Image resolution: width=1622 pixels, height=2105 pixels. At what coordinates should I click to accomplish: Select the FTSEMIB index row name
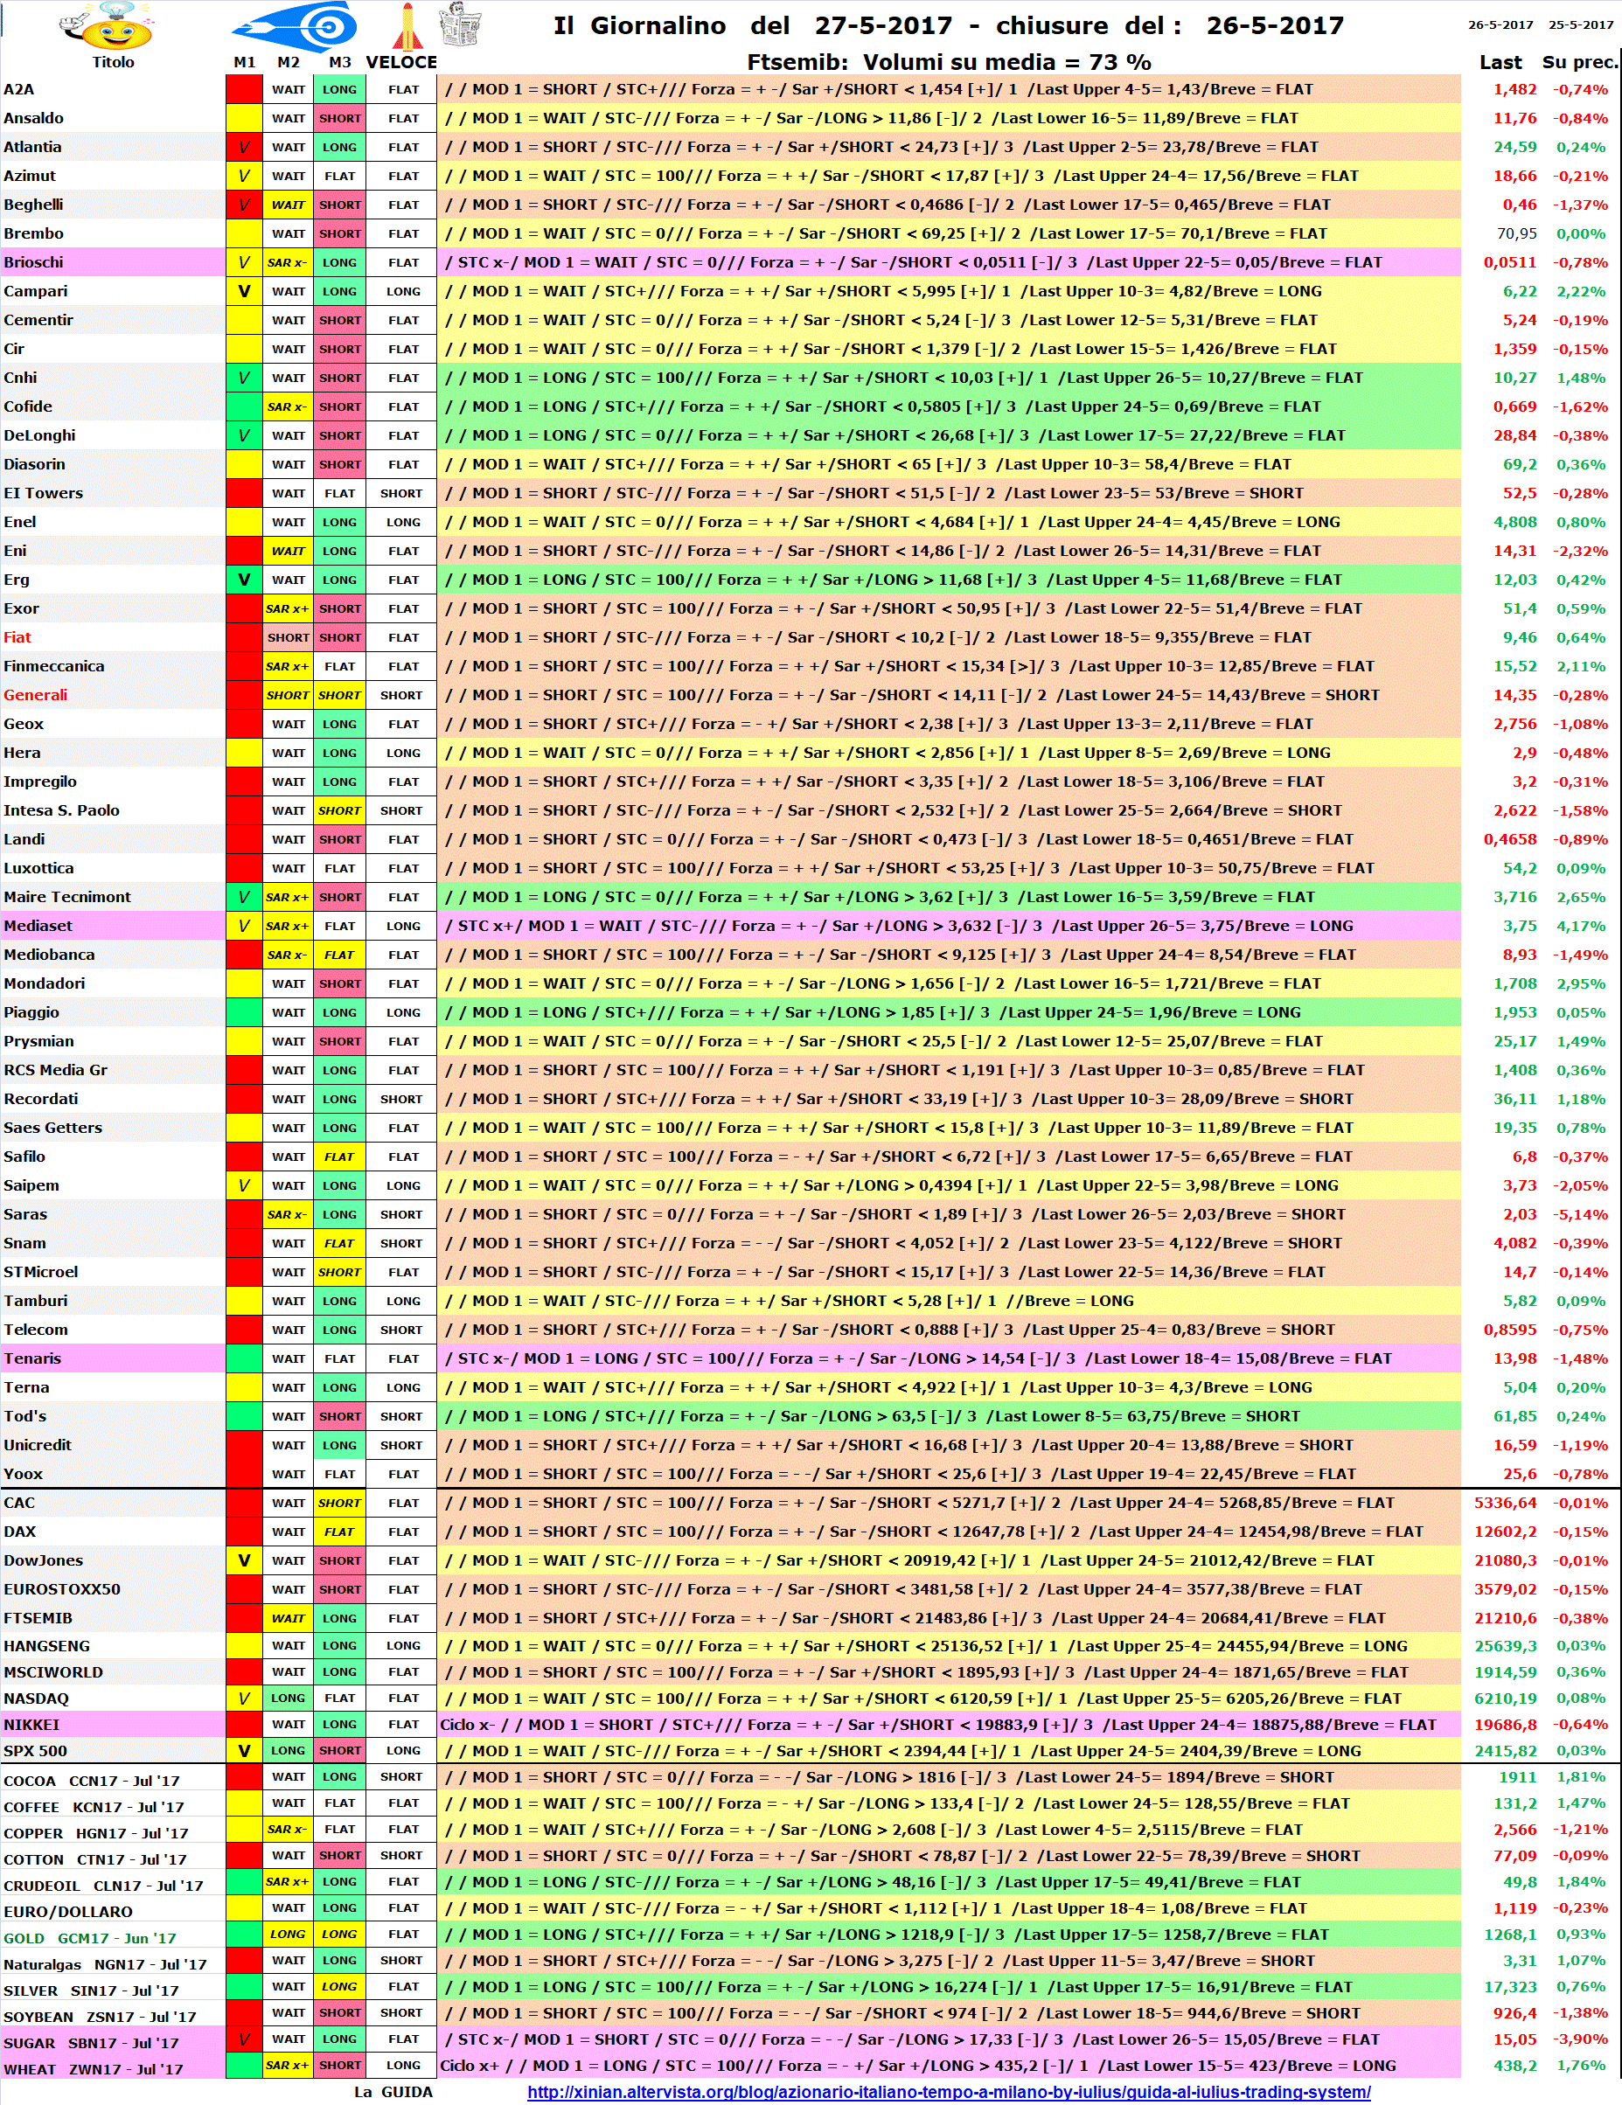pos(113,1618)
